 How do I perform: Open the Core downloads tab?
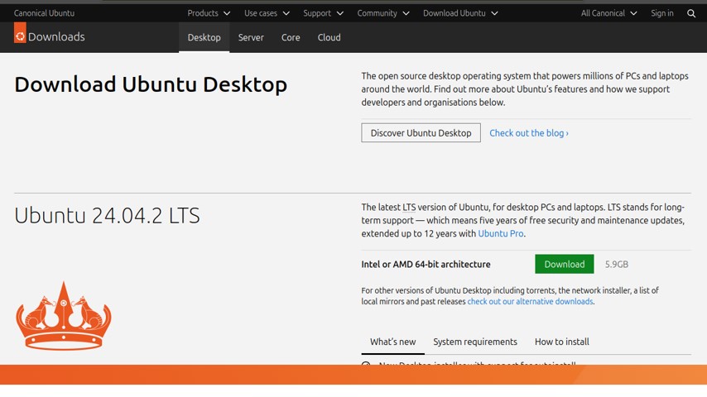[x=291, y=37]
